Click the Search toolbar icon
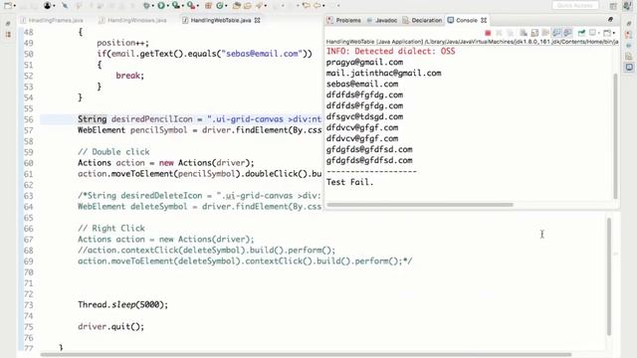Screen dimensions: 637x358 [x=259, y=6]
